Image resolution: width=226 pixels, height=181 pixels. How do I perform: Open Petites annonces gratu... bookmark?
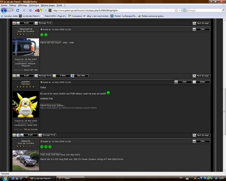151,16
